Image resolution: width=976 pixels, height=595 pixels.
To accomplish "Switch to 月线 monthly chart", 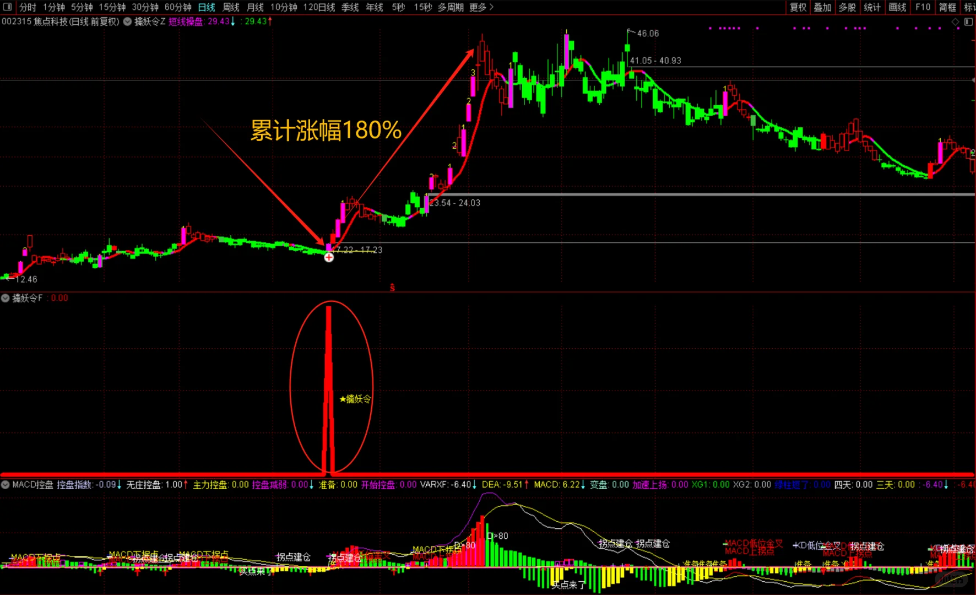I will tap(255, 7).
